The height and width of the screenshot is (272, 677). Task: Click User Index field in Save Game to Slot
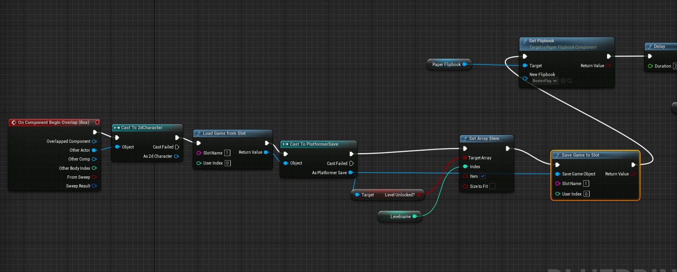586,194
